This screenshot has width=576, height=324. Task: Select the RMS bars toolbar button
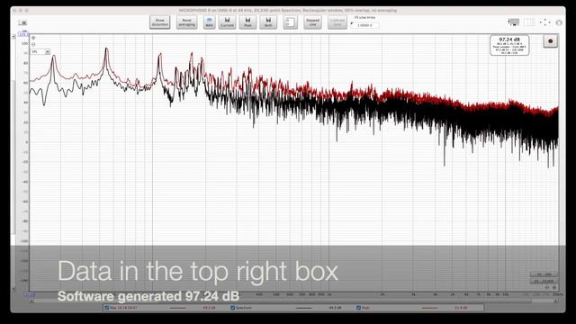209,22
